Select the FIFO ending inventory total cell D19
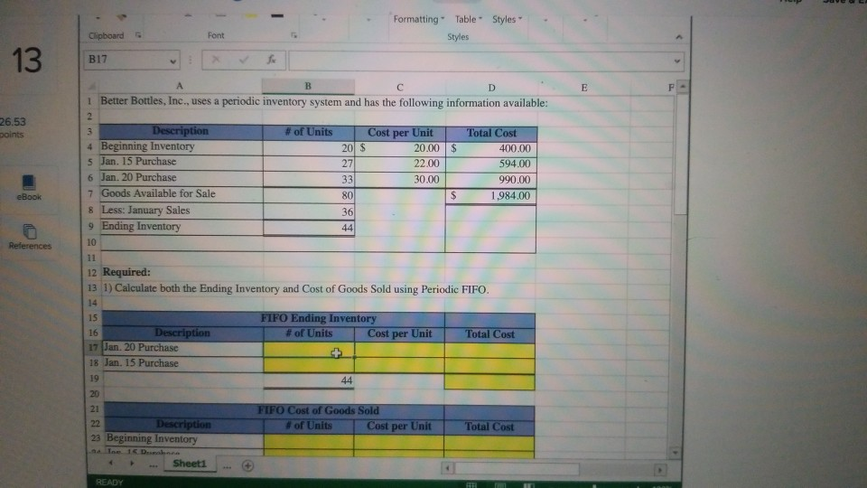The height and width of the screenshot is (488, 867). tap(489, 381)
